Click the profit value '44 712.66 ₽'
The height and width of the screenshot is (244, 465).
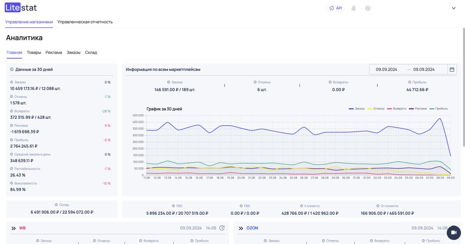pos(417,89)
